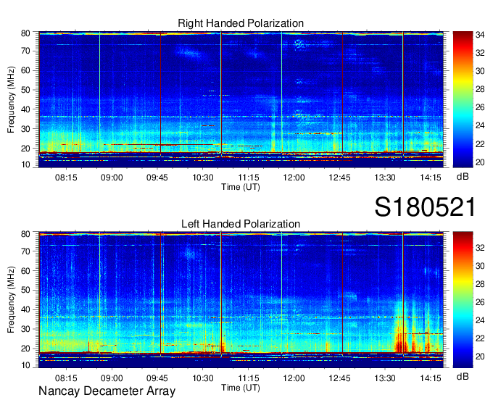
Task: Click the 60 MHz tick of Right Handed plot
Action: (x=25, y=70)
